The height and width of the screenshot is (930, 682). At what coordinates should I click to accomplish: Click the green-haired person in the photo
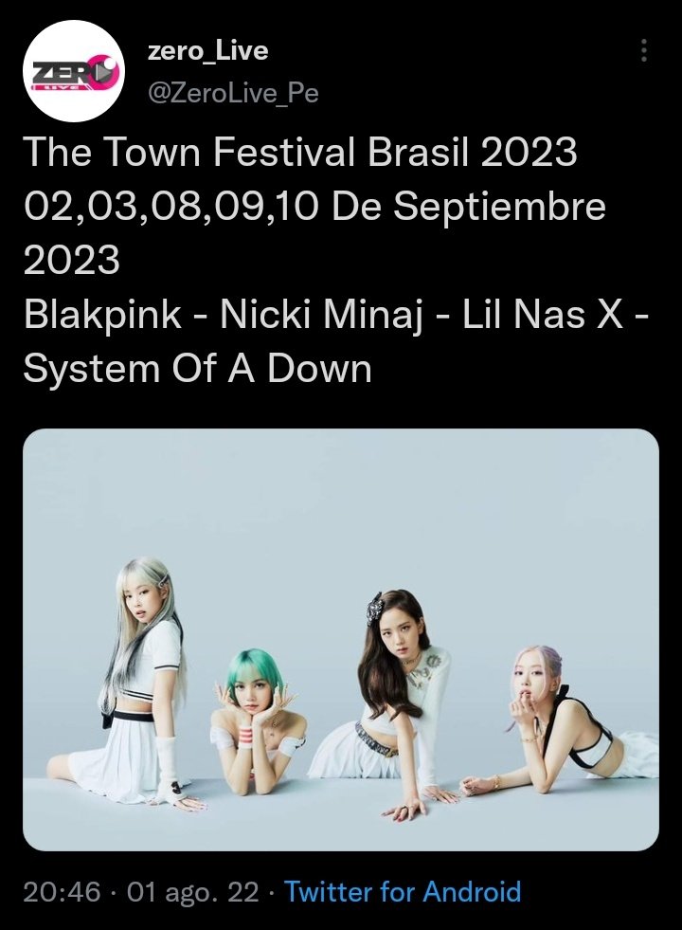coord(259,718)
